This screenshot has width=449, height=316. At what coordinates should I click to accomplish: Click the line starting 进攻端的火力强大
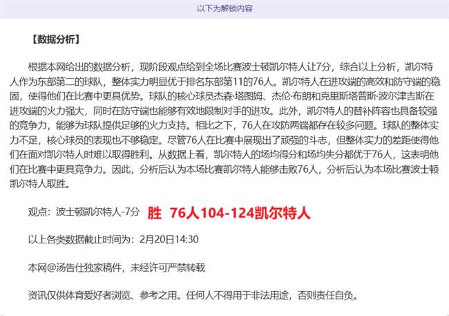(x=223, y=111)
